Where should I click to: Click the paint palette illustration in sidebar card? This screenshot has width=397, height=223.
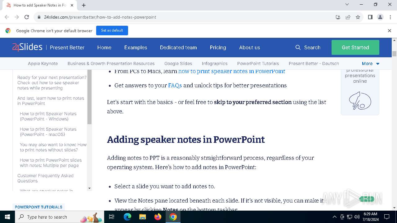click(x=360, y=100)
